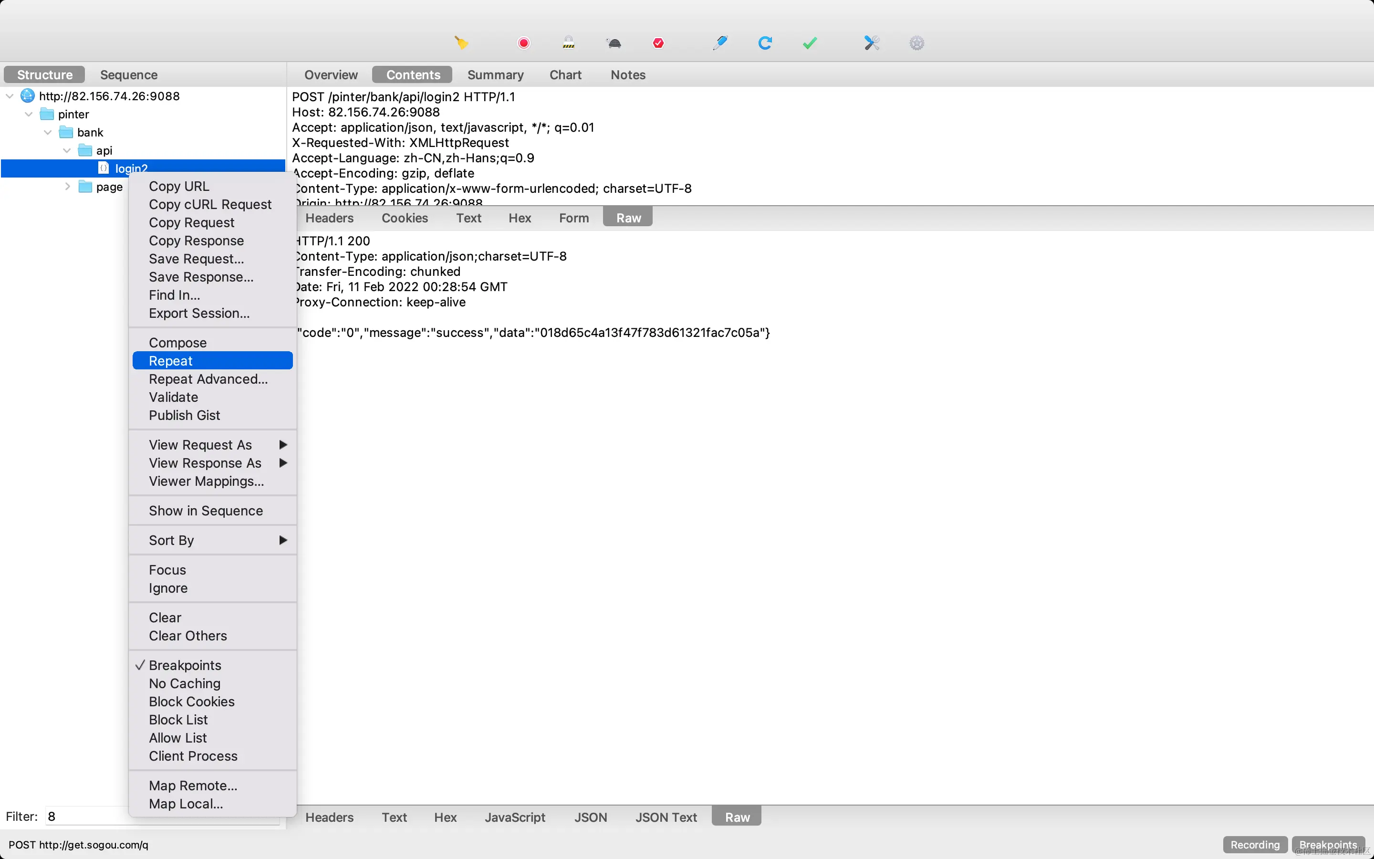This screenshot has height=859, width=1374.
Task: Open the Settings gear icon
Action: (916, 43)
